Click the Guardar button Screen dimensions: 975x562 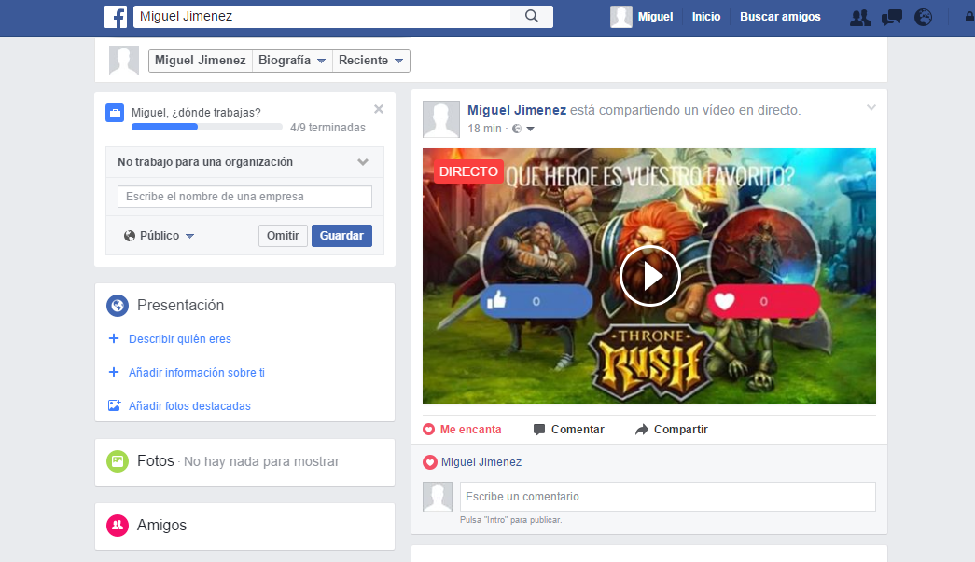tap(342, 236)
